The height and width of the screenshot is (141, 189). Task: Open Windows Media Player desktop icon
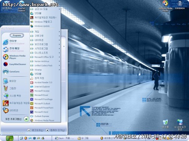pos(166,6)
